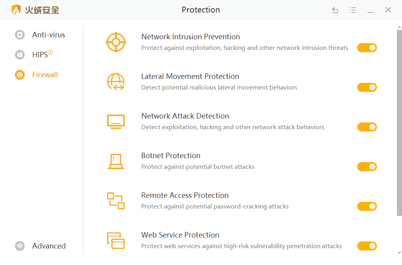Image resolution: width=402 pixels, height=265 pixels.
Task: Click the back arrow icon in title bar
Action: point(335,10)
